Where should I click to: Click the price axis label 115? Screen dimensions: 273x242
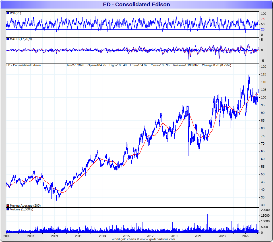click(264, 74)
